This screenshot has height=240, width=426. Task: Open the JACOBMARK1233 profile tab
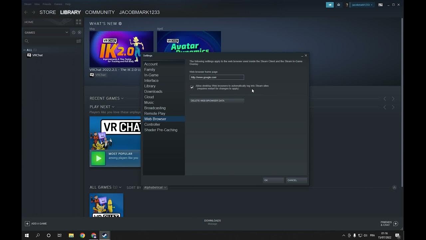click(139, 12)
